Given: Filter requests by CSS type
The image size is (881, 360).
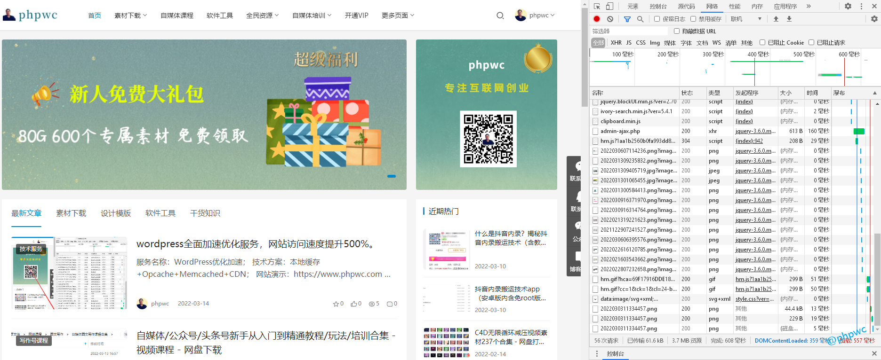Looking at the screenshot, I should 641,43.
